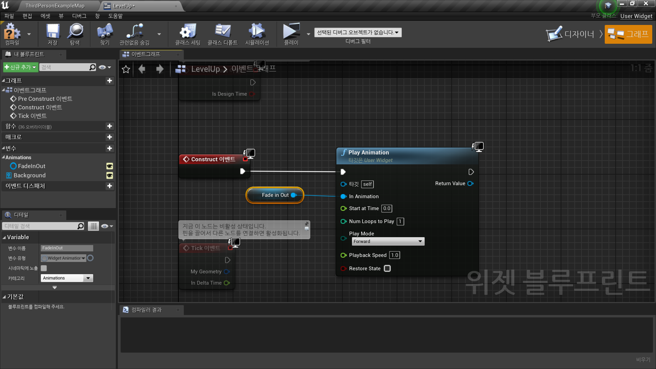656x369 pixels.
Task: Click the My Blueprint search field
Action: coord(64,67)
